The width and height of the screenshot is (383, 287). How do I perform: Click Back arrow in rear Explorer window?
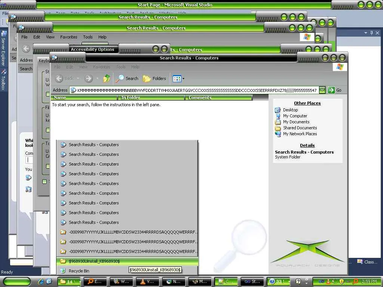[x=26, y=49]
